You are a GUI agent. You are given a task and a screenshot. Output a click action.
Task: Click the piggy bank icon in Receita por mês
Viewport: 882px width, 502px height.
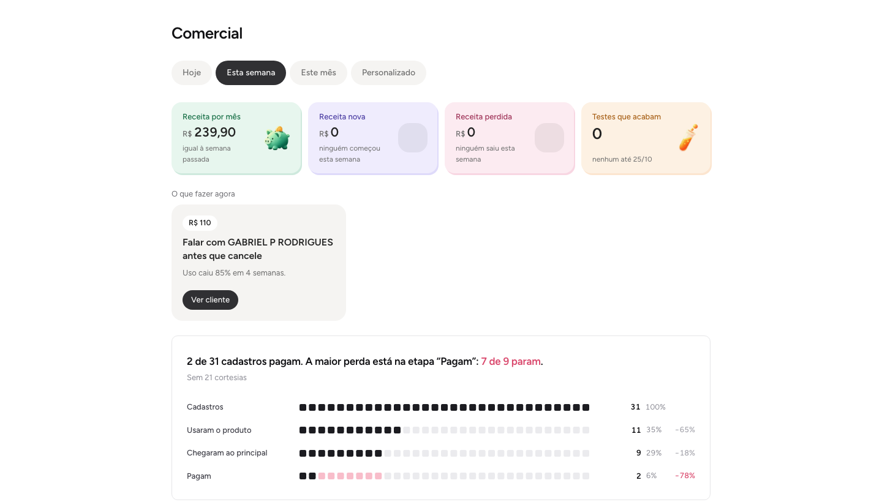(x=277, y=138)
